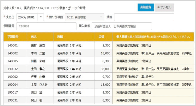Viewport: 196px width, 106px height.
Task: Select student number 140005
Action: [13, 61]
